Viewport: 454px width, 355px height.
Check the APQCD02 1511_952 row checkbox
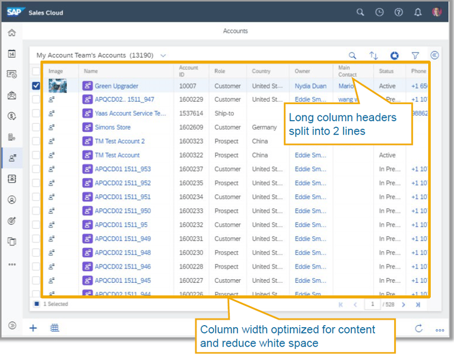[x=36, y=183]
